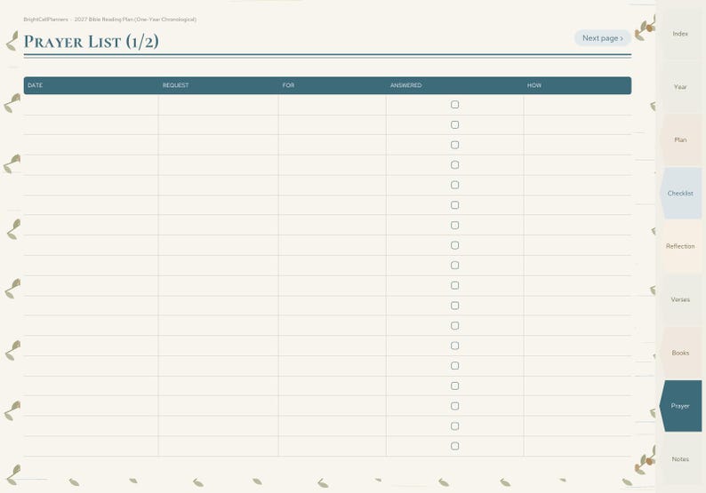Select the first row's How cell
706x493 pixels.
(x=578, y=105)
